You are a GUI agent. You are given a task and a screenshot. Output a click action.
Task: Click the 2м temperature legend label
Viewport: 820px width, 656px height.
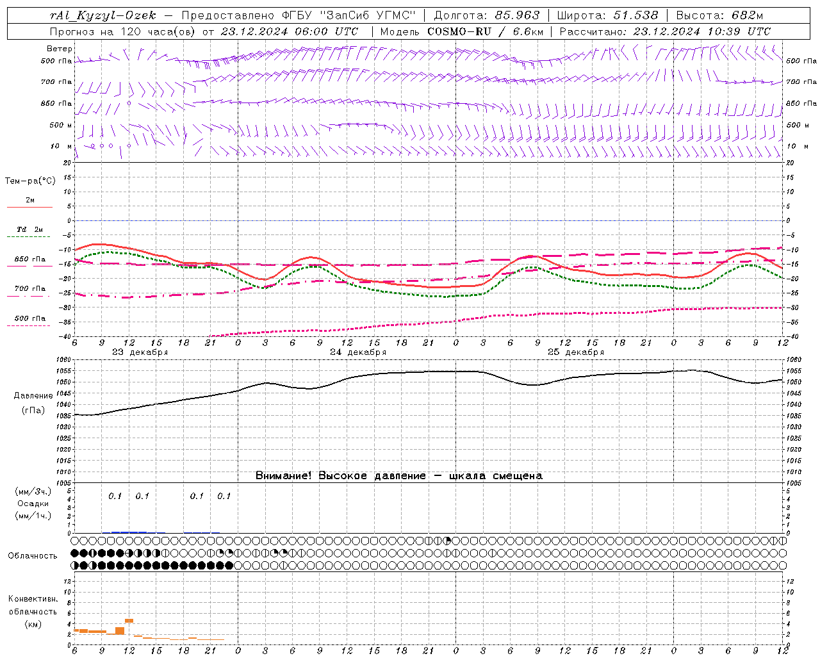click(x=30, y=201)
